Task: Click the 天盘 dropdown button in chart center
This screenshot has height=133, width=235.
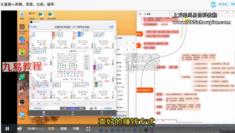Action: click(87, 68)
